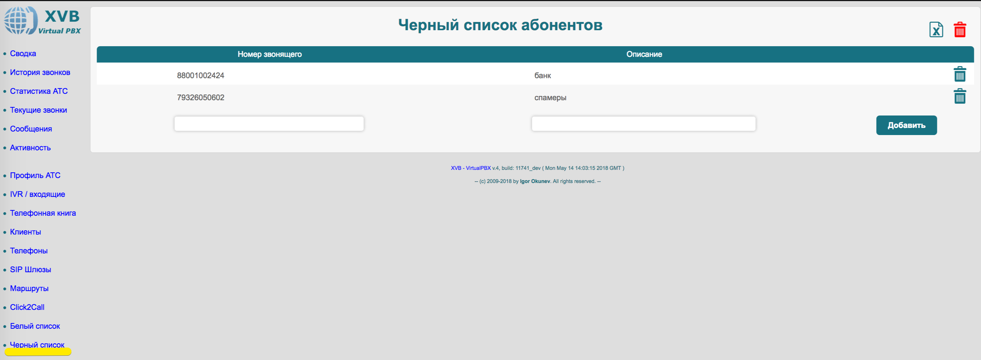Focus the description input field
The image size is (981, 360).
(643, 124)
